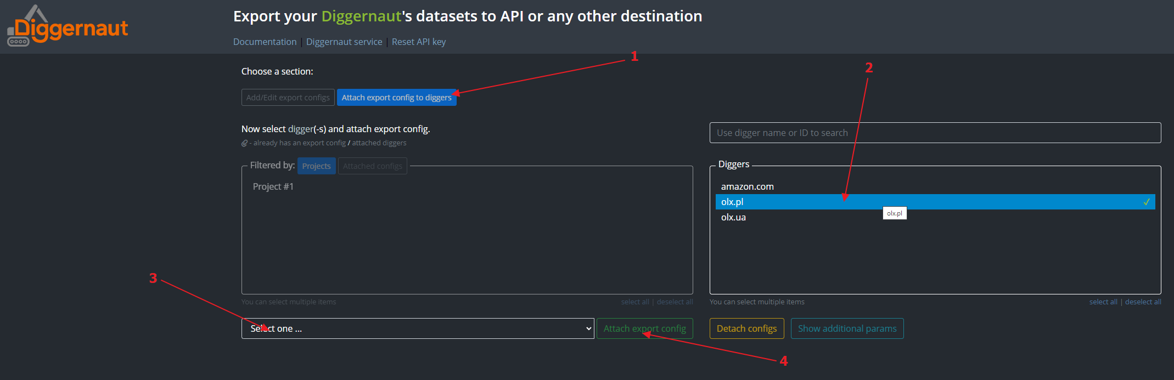
Task: Switch to Add/Edit export configs section
Action: [x=288, y=97]
